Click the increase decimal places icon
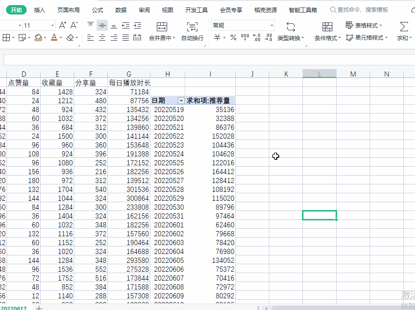This screenshot has height=310, width=415. (256, 38)
